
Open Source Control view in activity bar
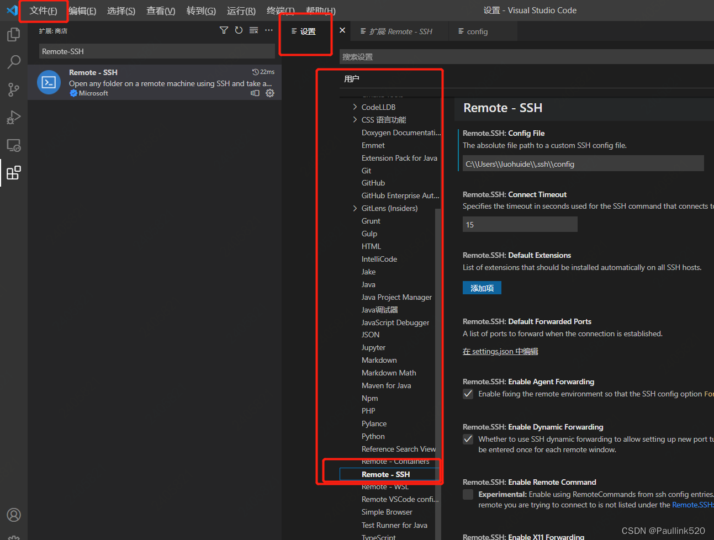pos(13,89)
